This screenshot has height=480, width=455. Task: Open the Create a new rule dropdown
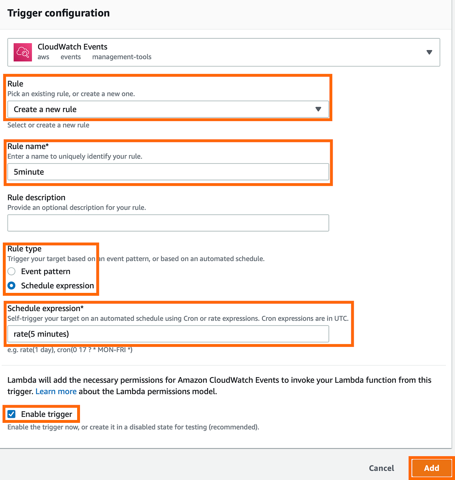(x=168, y=109)
